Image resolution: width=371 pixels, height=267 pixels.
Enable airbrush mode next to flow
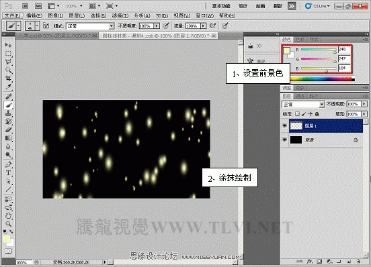tap(213, 25)
